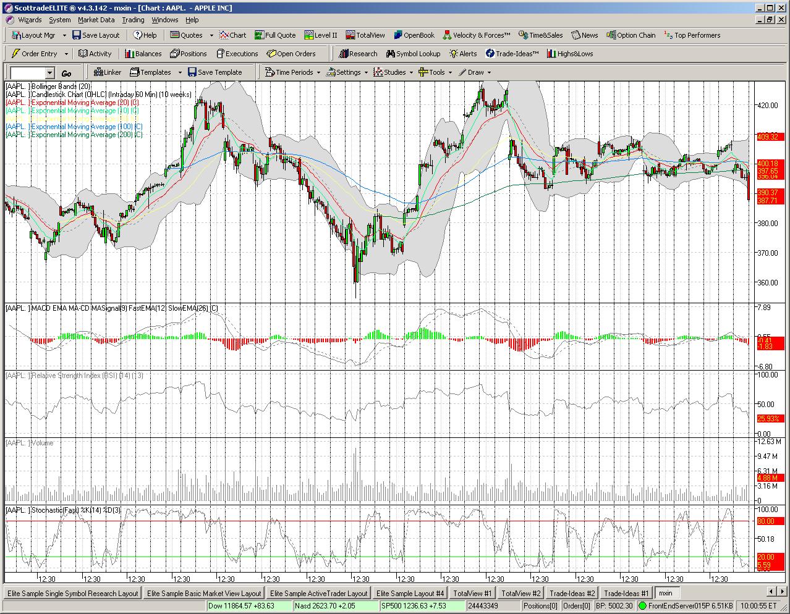The image size is (790, 614).
Task: Open the Quotes window button
Action: tap(187, 35)
